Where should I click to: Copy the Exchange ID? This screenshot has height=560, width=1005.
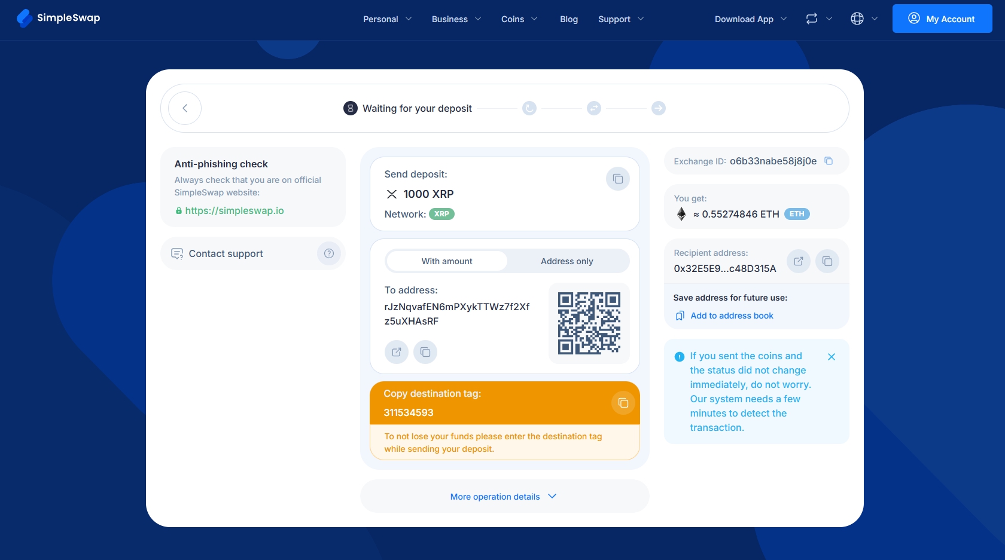point(829,161)
